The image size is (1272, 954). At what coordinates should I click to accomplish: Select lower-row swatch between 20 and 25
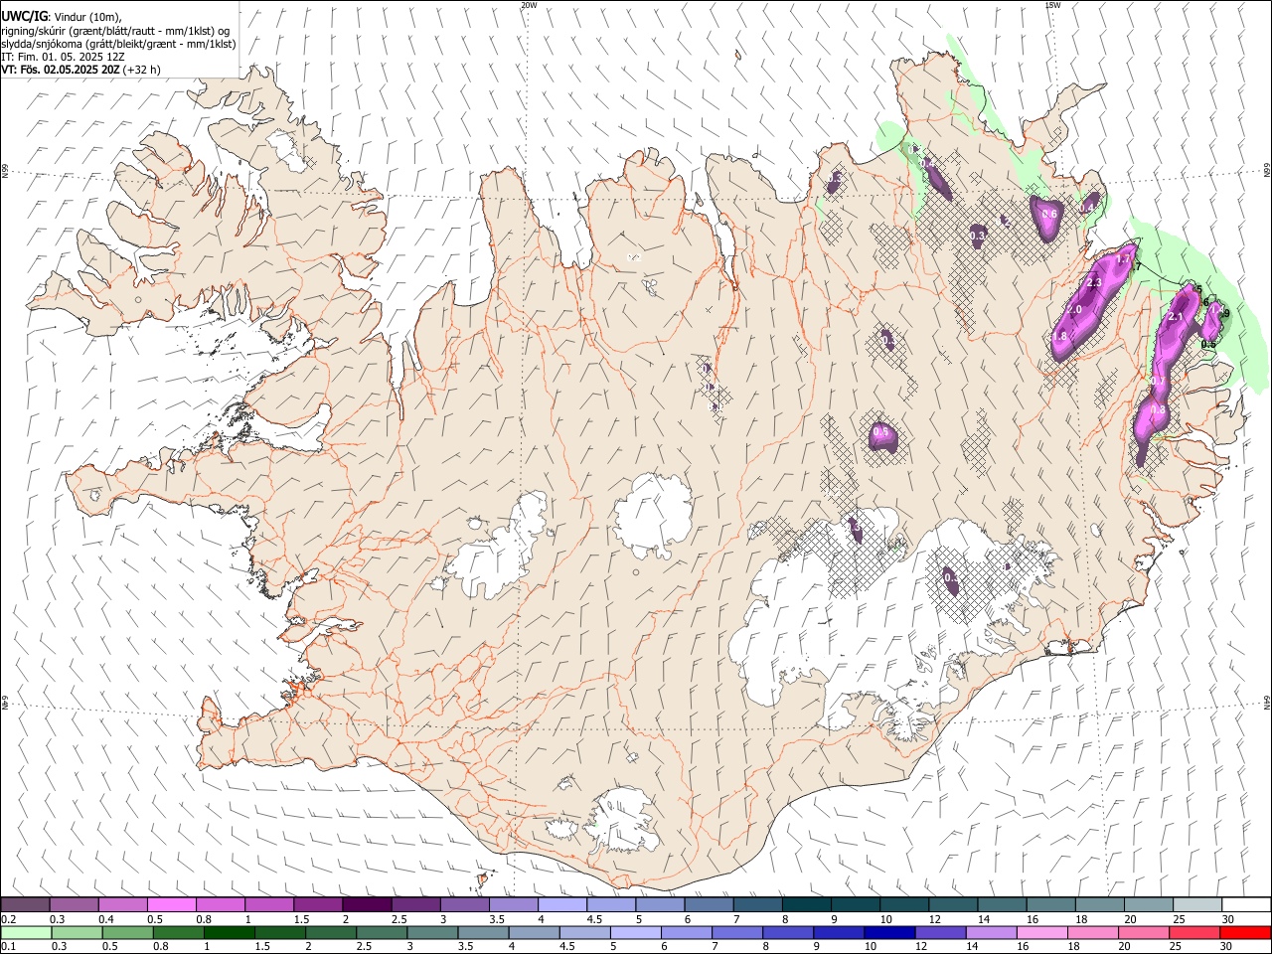click(1144, 933)
